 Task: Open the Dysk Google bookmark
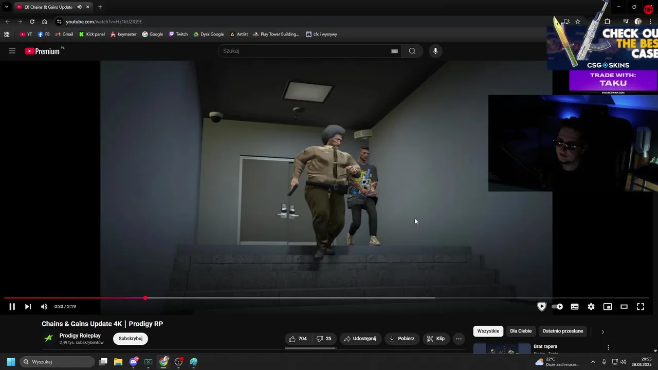tap(208, 34)
